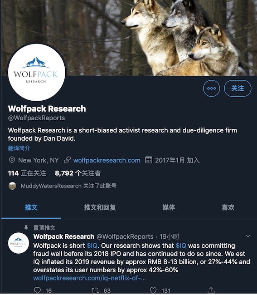Screen dimensions: 257x295
Task: Open the three-dot more options button
Action: [x=211, y=88]
